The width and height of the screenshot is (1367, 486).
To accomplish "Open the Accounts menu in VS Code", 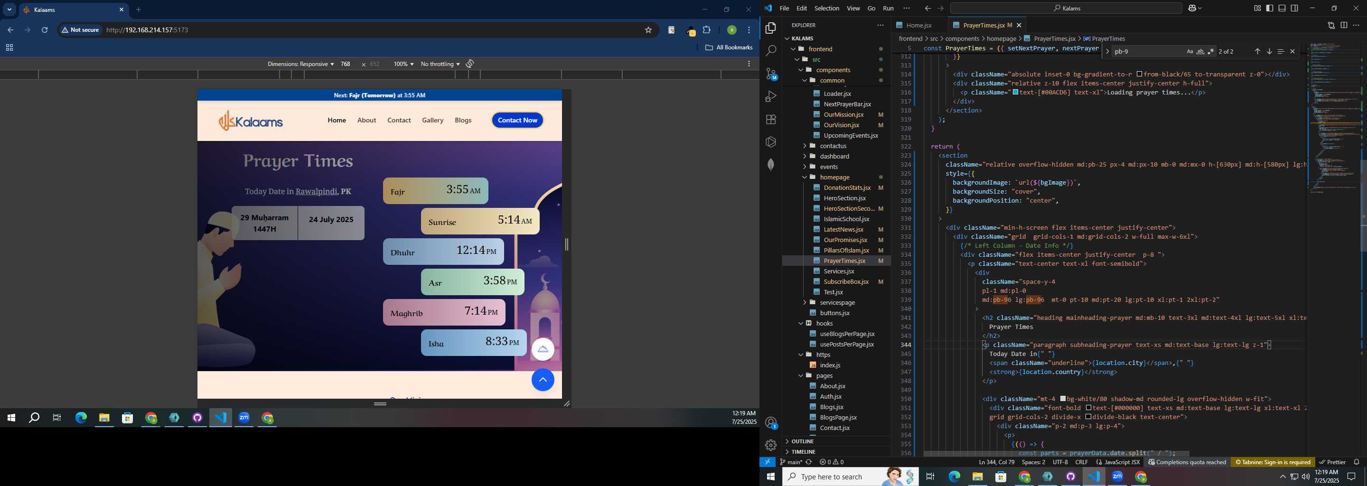I will point(771,423).
